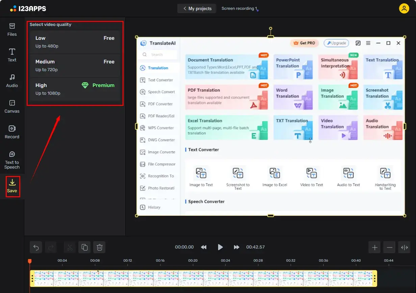Click the Handwriting to Text icon
This screenshot has width=416, height=293.
click(385, 173)
